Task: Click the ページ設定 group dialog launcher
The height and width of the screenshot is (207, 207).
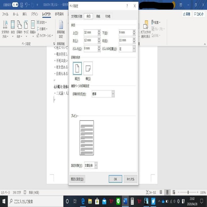Action: point(54,44)
